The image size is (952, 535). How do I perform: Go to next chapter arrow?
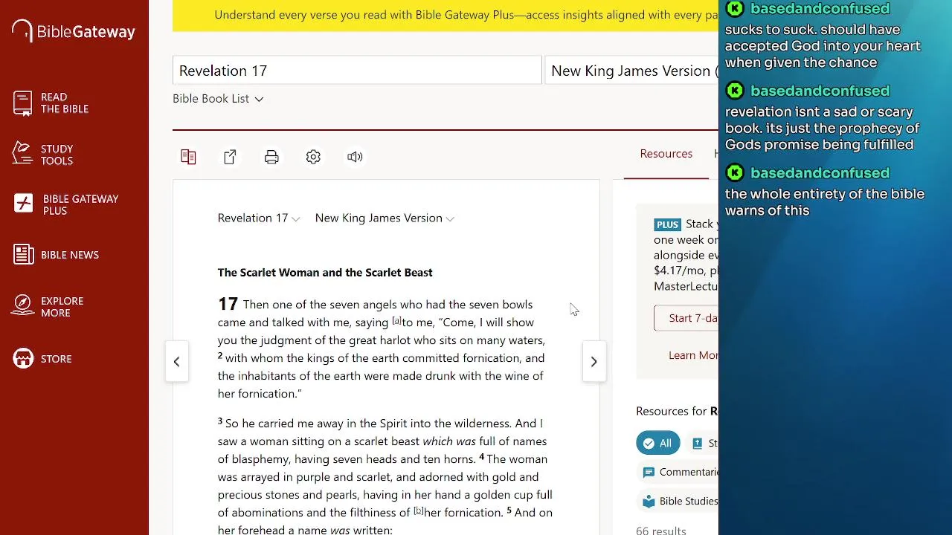[x=594, y=362]
